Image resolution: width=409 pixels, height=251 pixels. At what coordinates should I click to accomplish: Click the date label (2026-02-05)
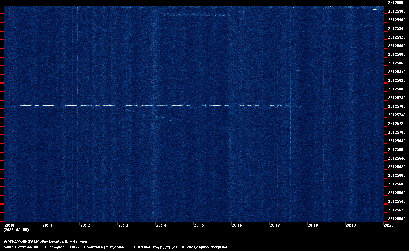(x=16, y=230)
